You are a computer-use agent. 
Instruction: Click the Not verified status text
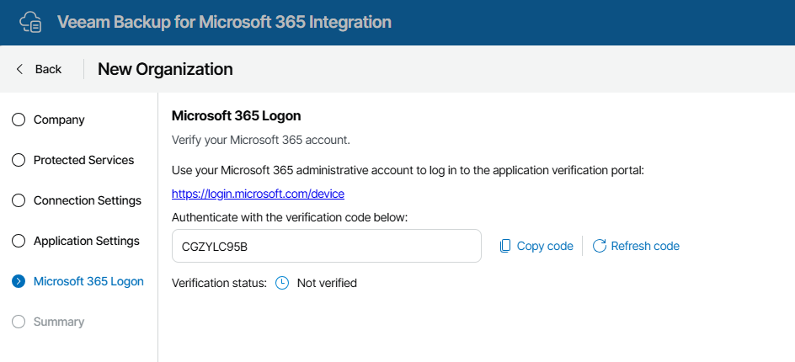coord(327,283)
